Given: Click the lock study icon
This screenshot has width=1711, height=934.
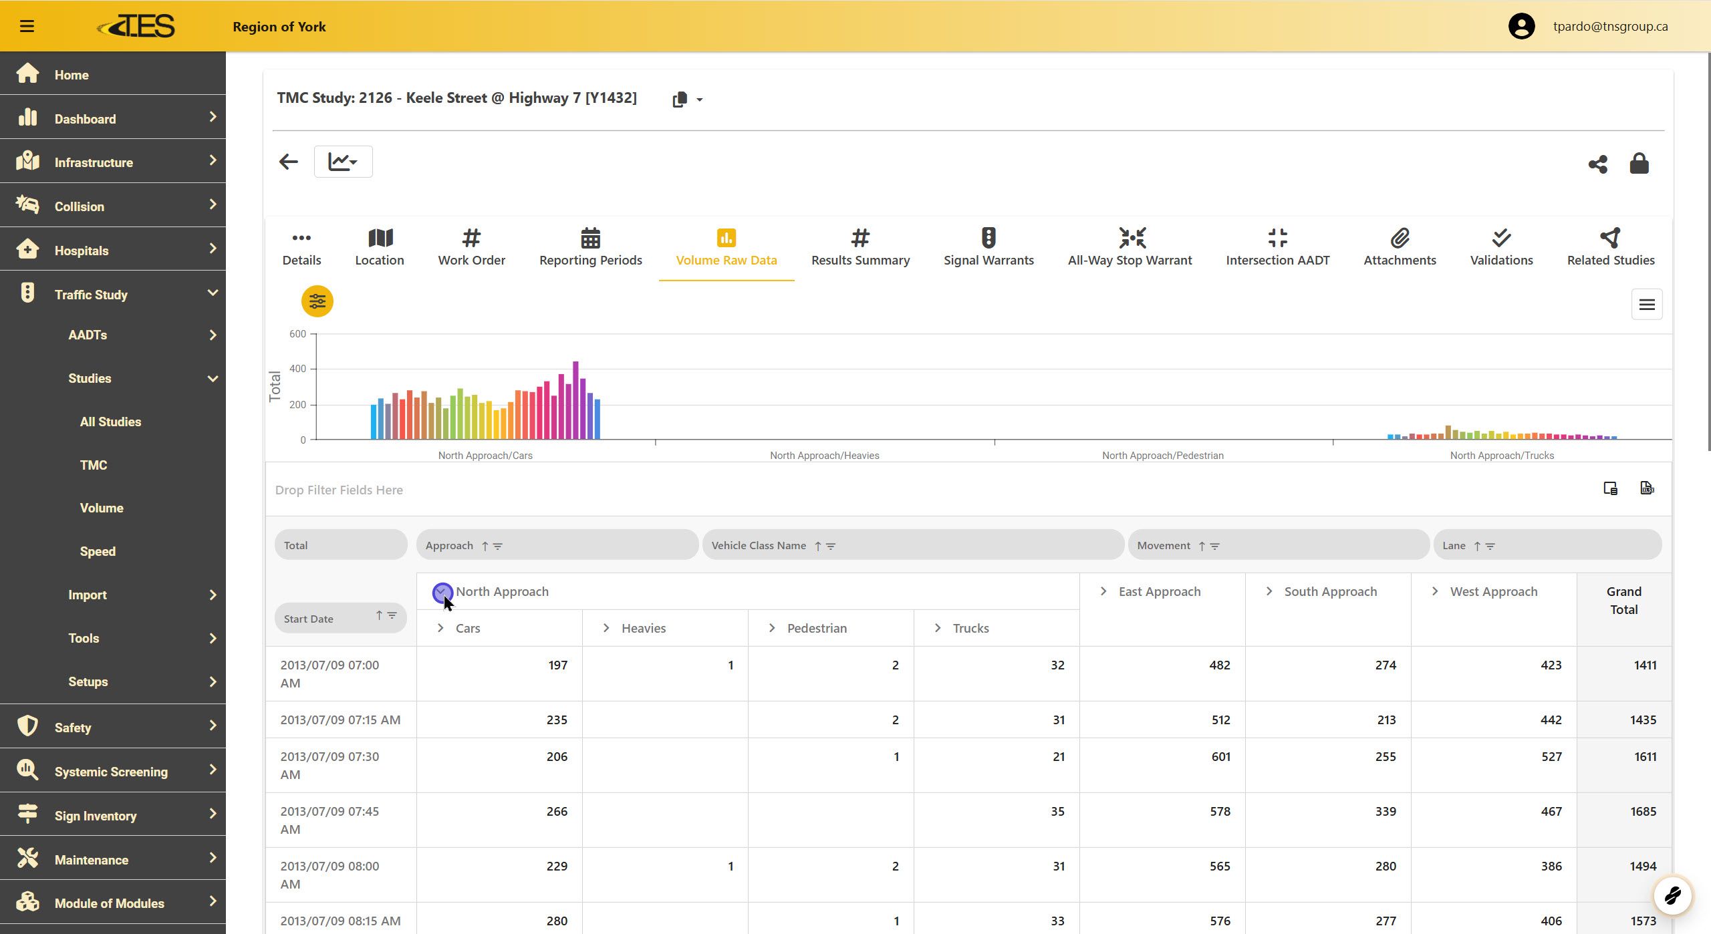Looking at the screenshot, I should pos(1639,164).
